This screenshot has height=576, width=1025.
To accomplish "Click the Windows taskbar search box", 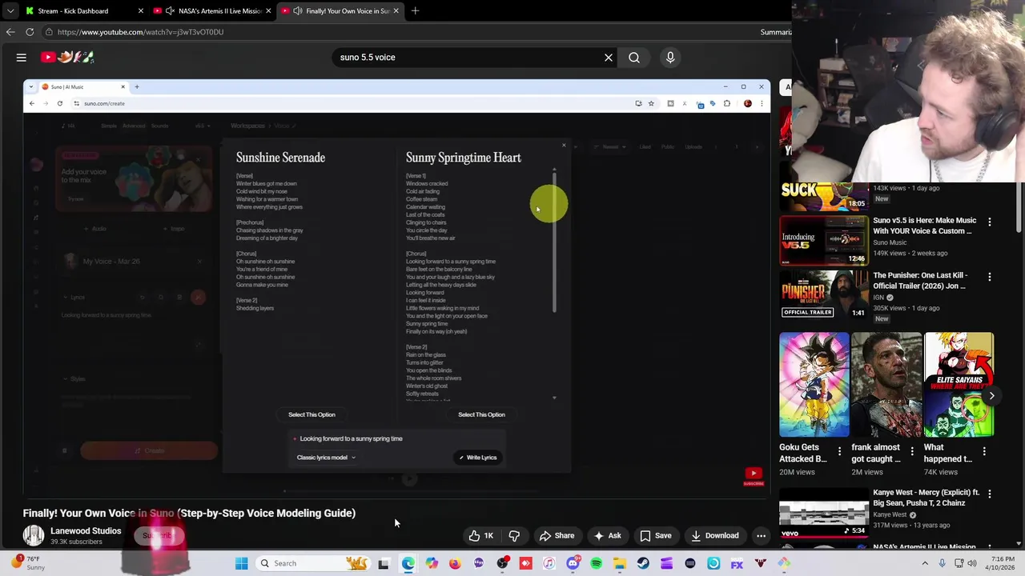I will [312, 563].
